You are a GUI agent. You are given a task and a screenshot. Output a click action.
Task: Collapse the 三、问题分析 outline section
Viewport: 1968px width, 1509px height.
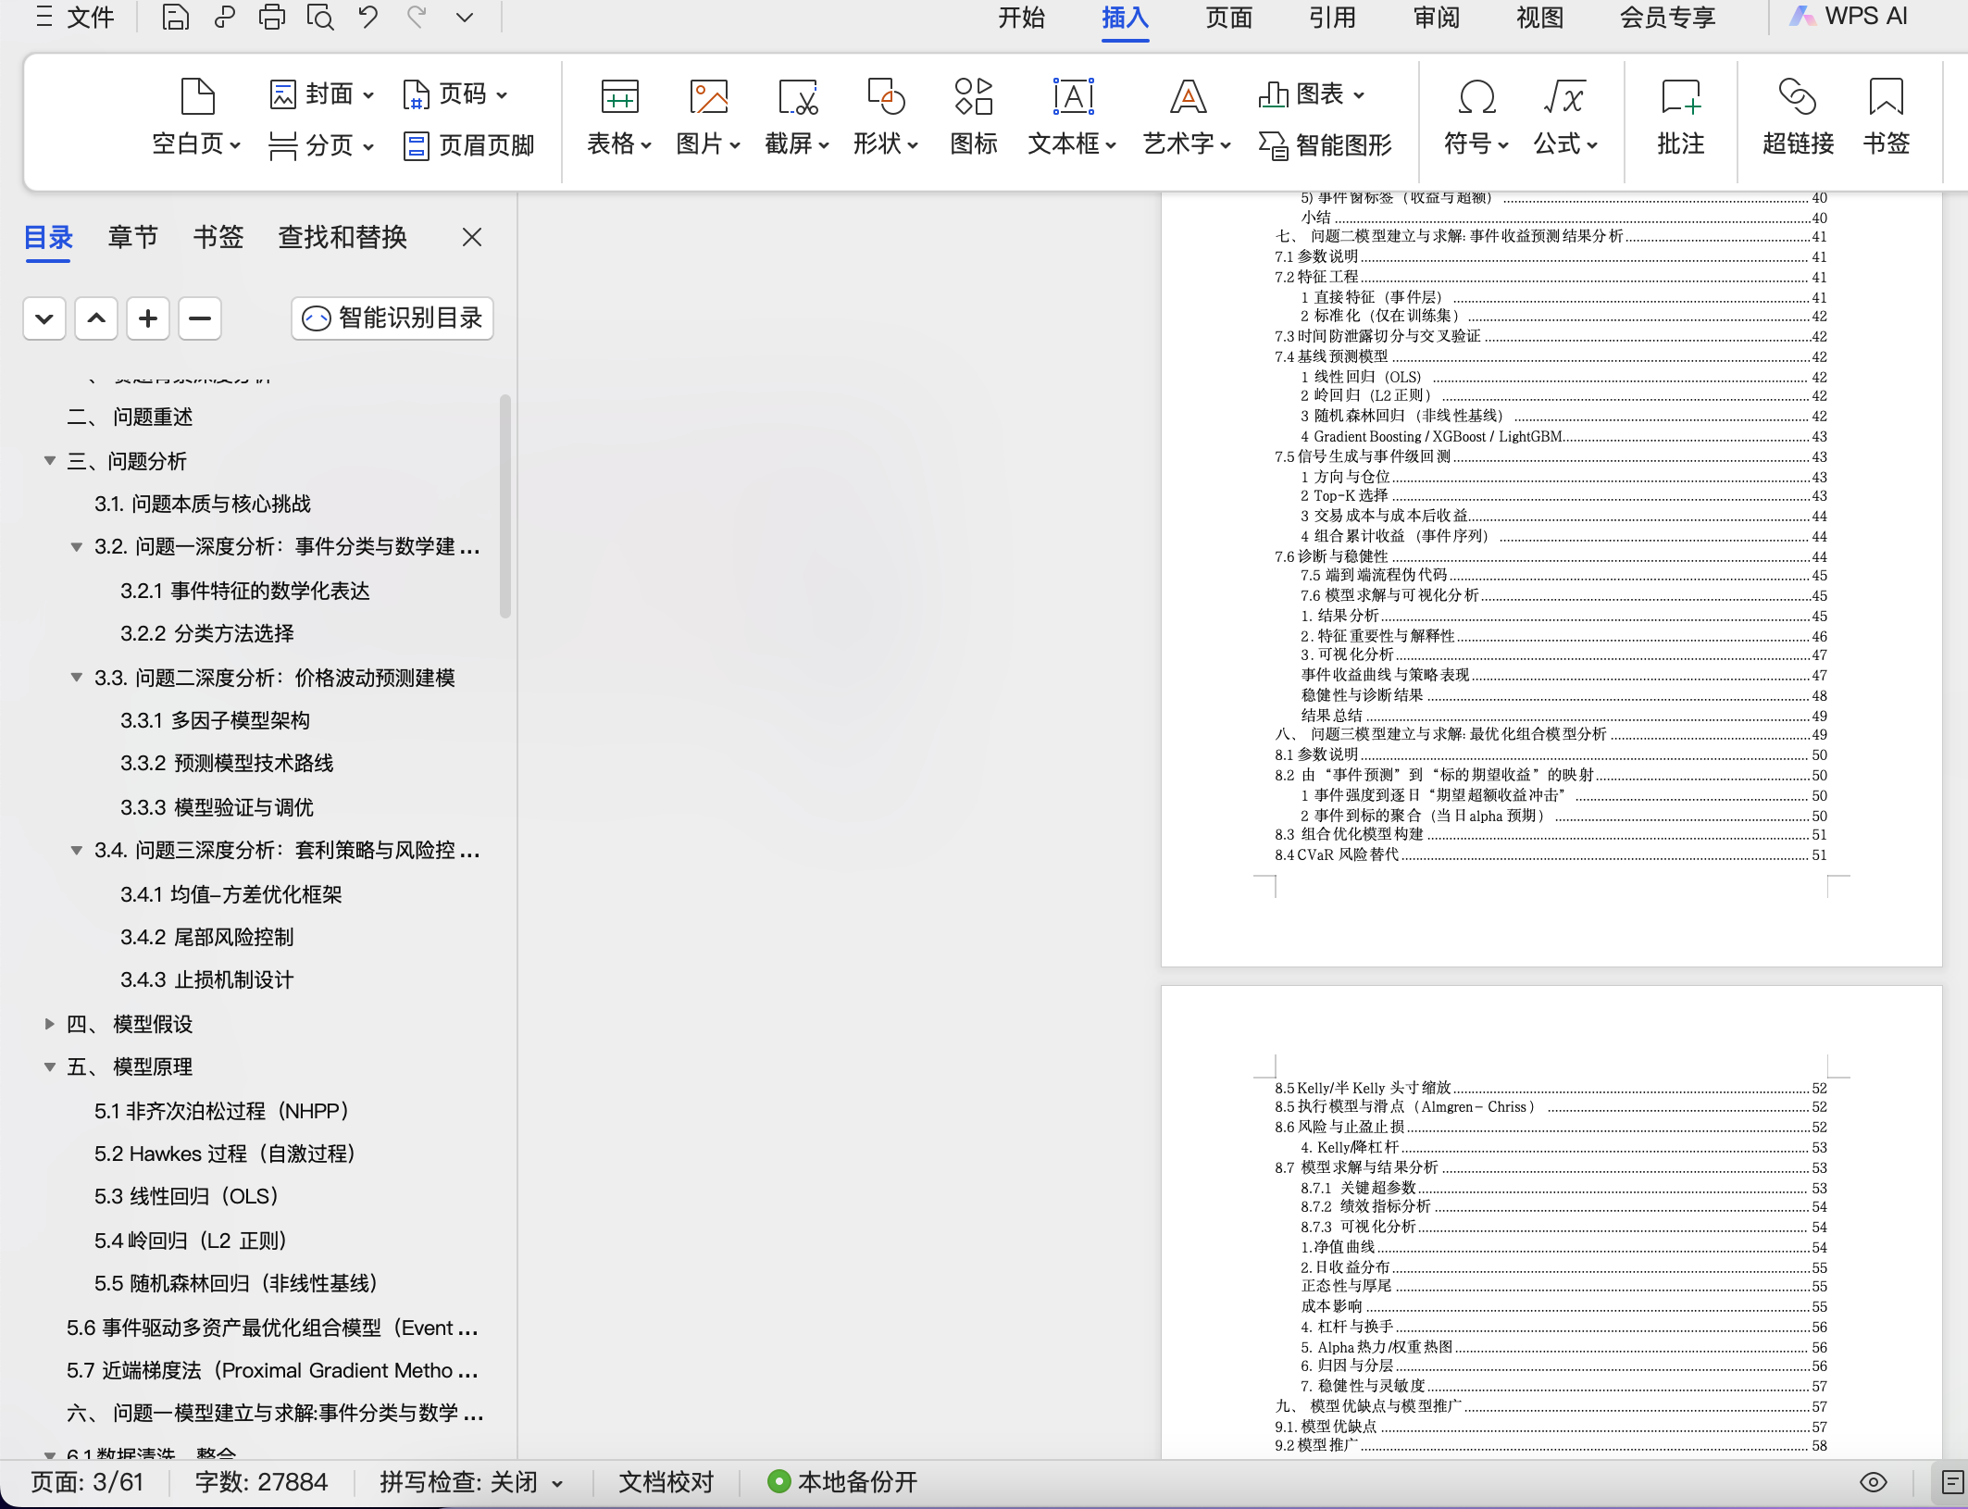(49, 460)
